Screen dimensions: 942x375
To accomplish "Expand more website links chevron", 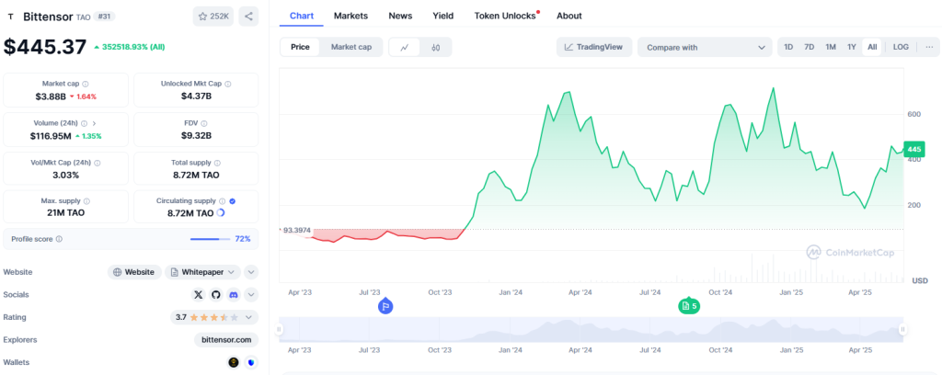I will point(252,272).
